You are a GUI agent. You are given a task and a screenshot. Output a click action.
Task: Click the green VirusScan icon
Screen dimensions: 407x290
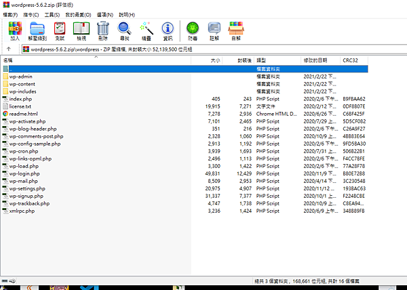193,28
